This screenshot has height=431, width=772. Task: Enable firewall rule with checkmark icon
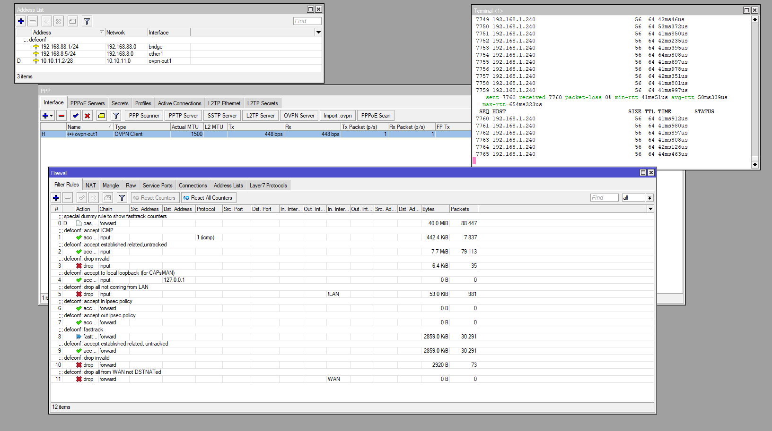click(x=82, y=198)
